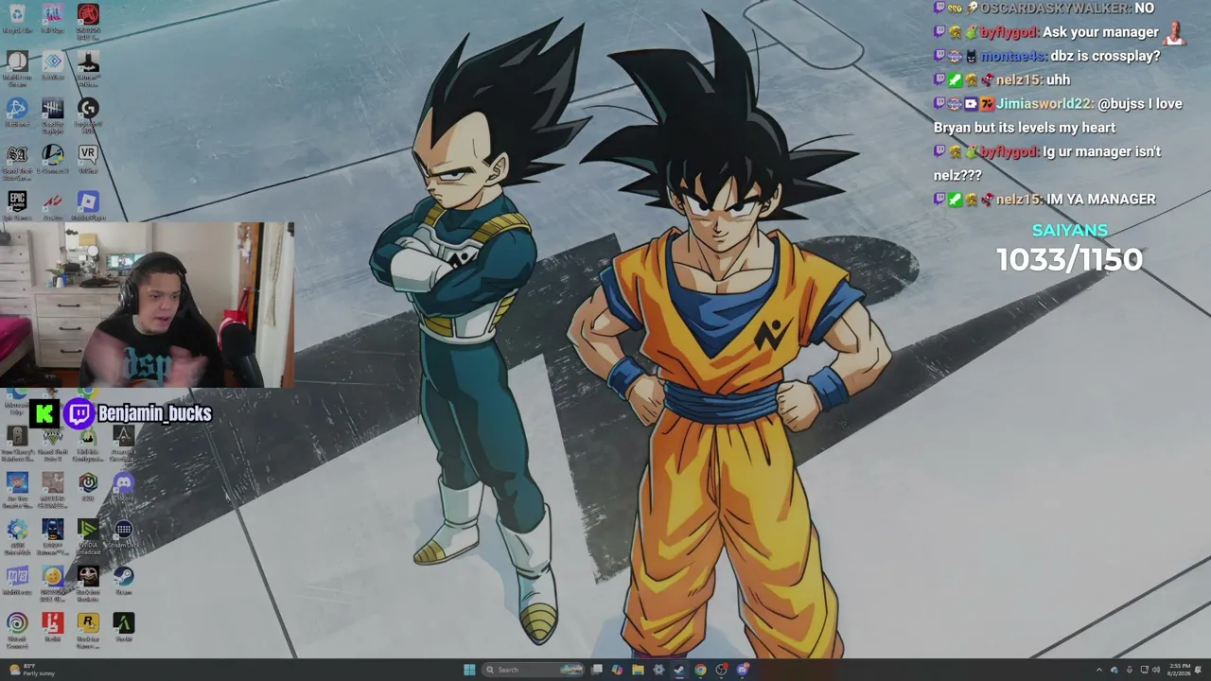This screenshot has width=1211, height=681.
Task: Open Discord from the taskbar
Action: (x=743, y=670)
